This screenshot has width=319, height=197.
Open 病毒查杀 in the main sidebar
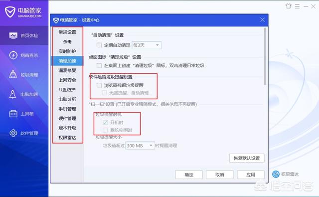pos(24,55)
